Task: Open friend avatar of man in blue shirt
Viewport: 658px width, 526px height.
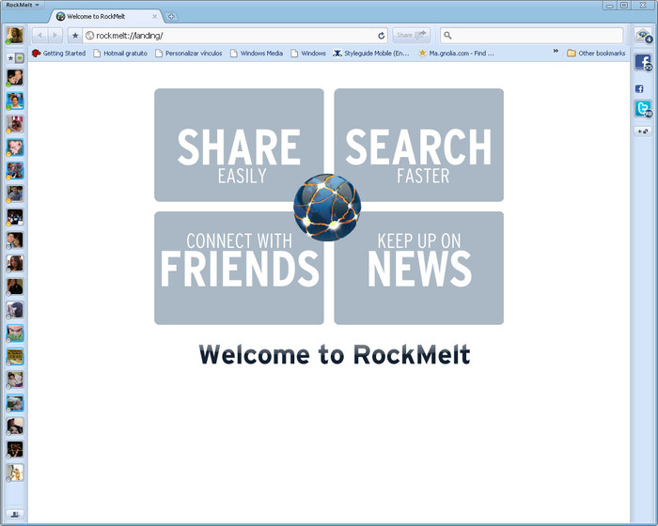Action: (x=15, y=193)
